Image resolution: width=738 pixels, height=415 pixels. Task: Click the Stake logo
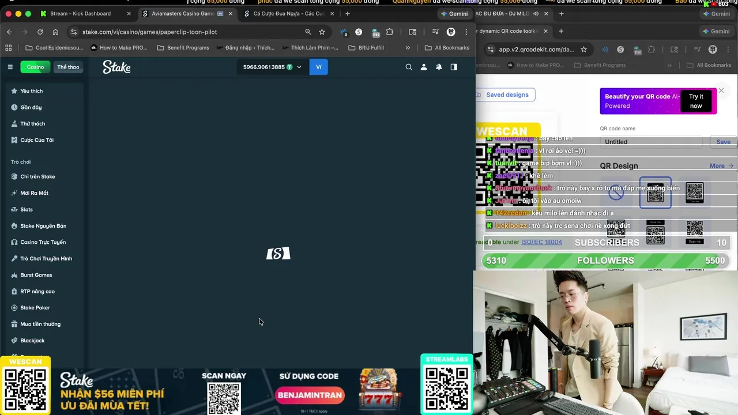tap(116, 67)
